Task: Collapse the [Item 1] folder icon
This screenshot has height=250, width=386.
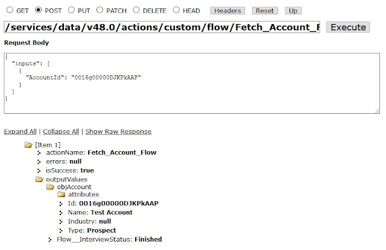Action: tap(28, 145)
